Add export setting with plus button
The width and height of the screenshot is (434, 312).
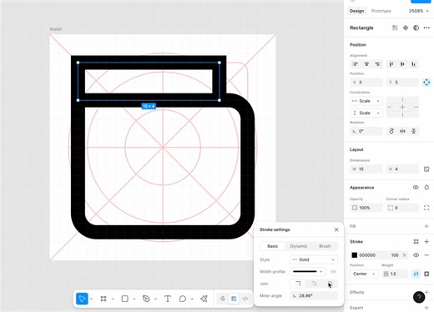tap(426, 308)
